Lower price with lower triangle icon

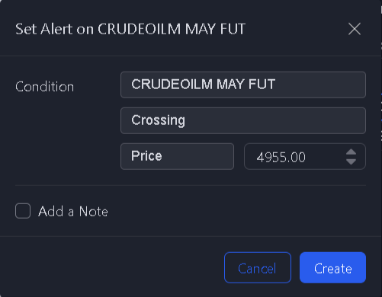tap(351, 161)
